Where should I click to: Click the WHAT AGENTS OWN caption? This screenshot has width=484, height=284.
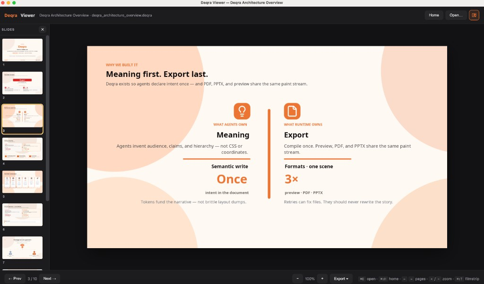(230, 125)
